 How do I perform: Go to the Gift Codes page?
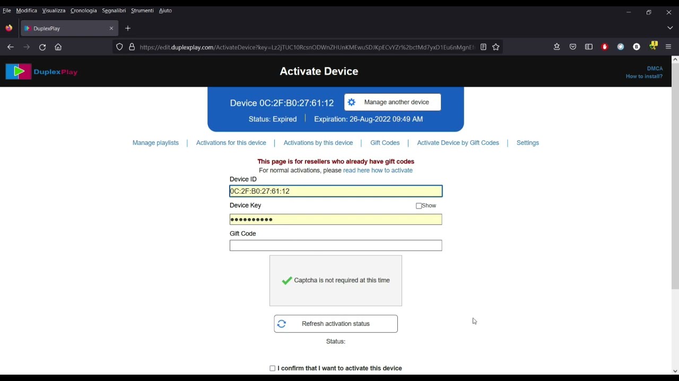point(385,143)
